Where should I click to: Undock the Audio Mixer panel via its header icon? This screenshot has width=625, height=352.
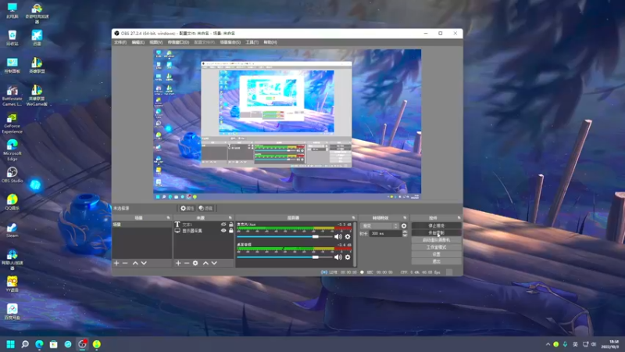point(353,218)
